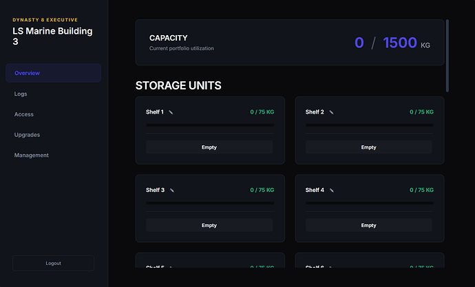Viewport: 475px width, 287px height.
Task: Click the Shelf 3 title
Action: pyautogui.click(x=155, y=190)
